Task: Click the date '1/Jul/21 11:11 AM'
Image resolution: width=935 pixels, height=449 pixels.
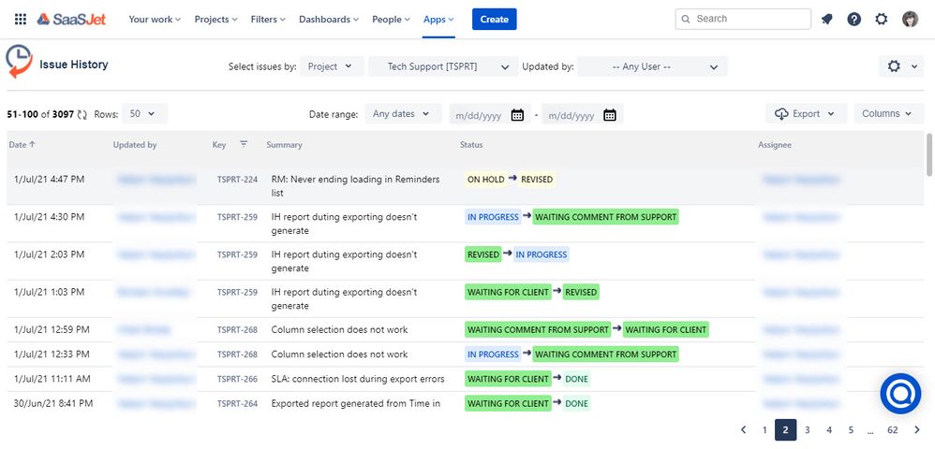Action: (52, 378)
